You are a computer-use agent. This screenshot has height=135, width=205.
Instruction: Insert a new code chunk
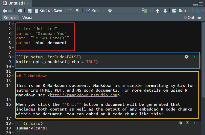[145, 11]
